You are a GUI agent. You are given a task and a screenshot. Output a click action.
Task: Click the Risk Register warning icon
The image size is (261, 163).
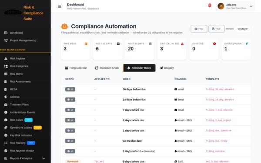tap(6, 59)
